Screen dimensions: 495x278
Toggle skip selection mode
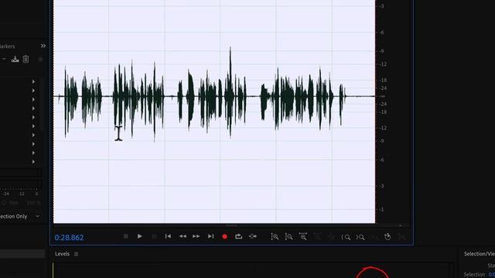(253, 236)
